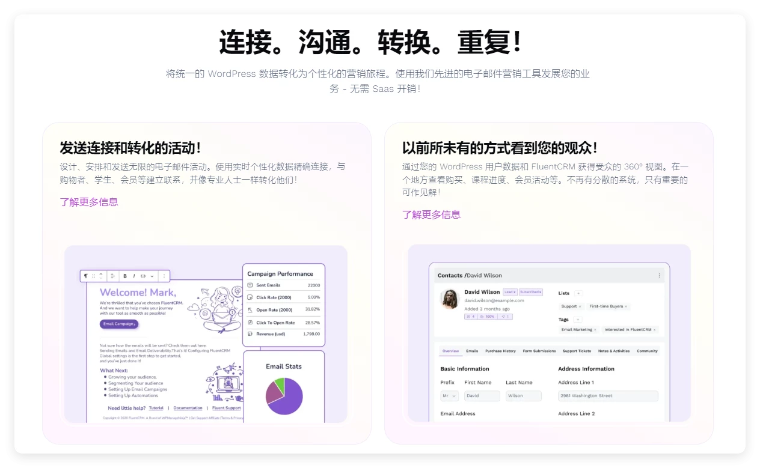The image size is (760, 468).
Task: Open the Purchase History tab
Action: (500, 351)
